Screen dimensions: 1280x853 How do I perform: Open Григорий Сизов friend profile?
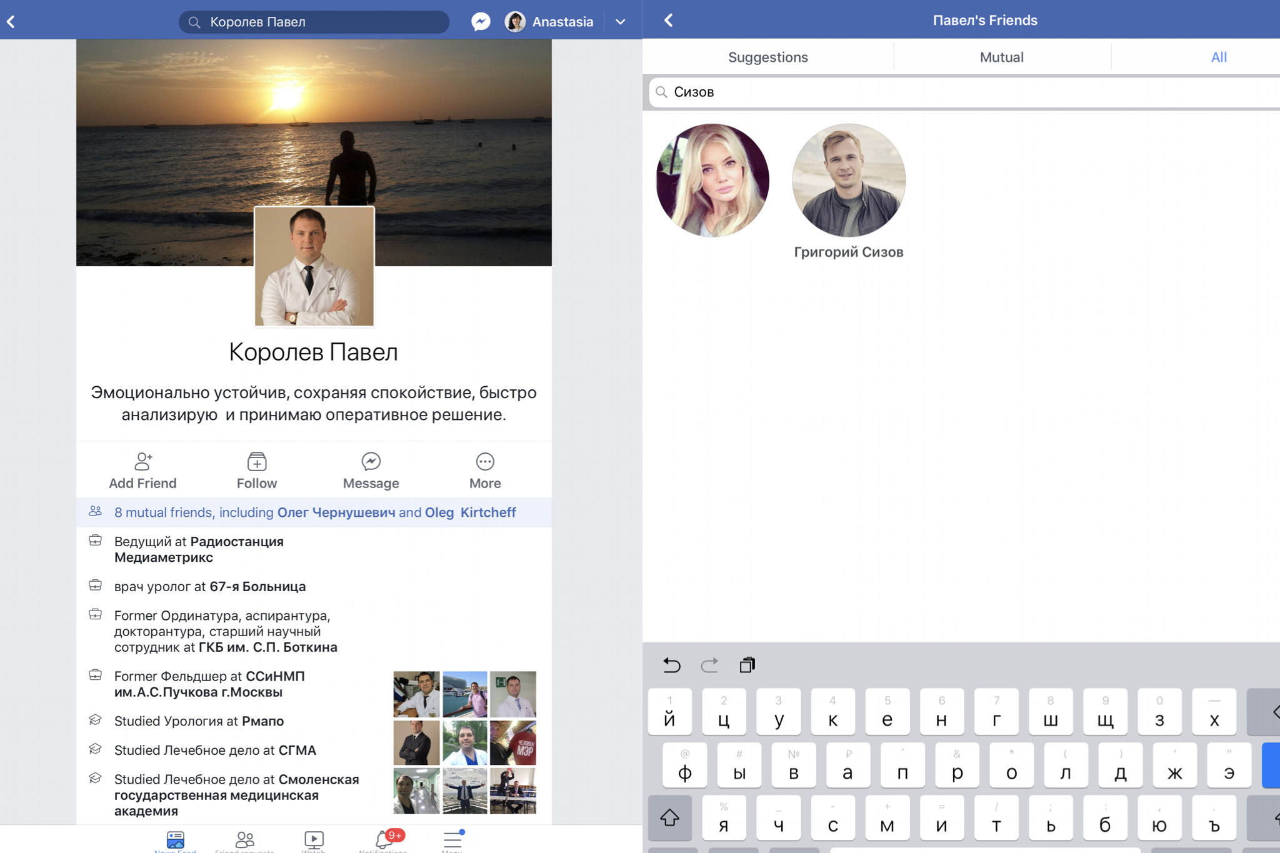(848, 181)
